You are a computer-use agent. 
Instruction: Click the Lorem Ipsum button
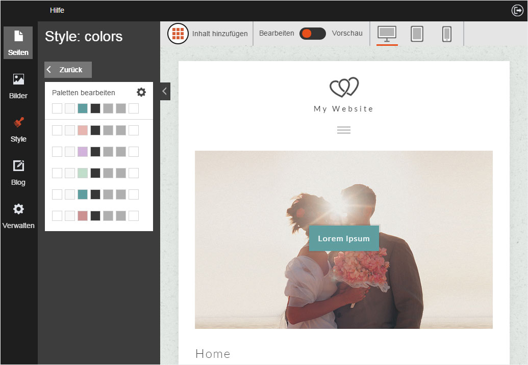344,238
